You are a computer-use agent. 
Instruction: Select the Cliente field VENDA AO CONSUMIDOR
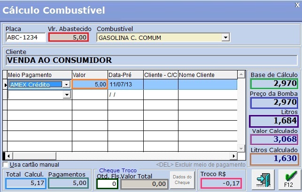point(152,60)
